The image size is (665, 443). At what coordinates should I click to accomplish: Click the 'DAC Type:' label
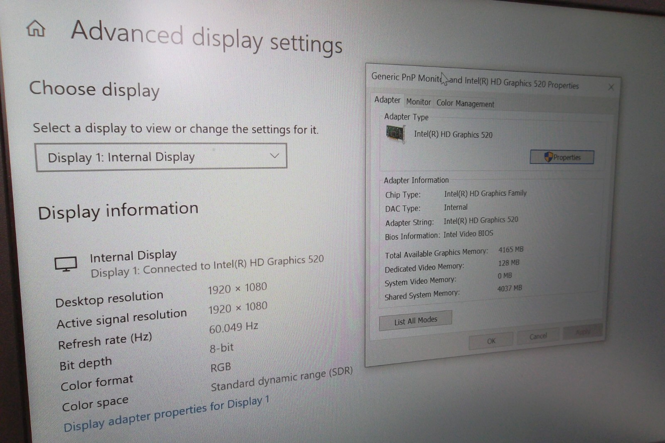(402, 209)
